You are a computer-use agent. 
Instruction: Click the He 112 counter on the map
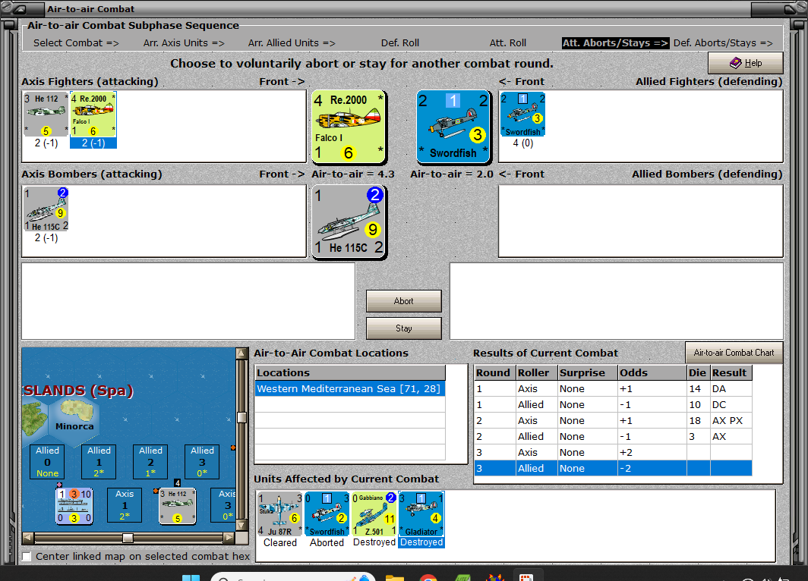(177, 506)
